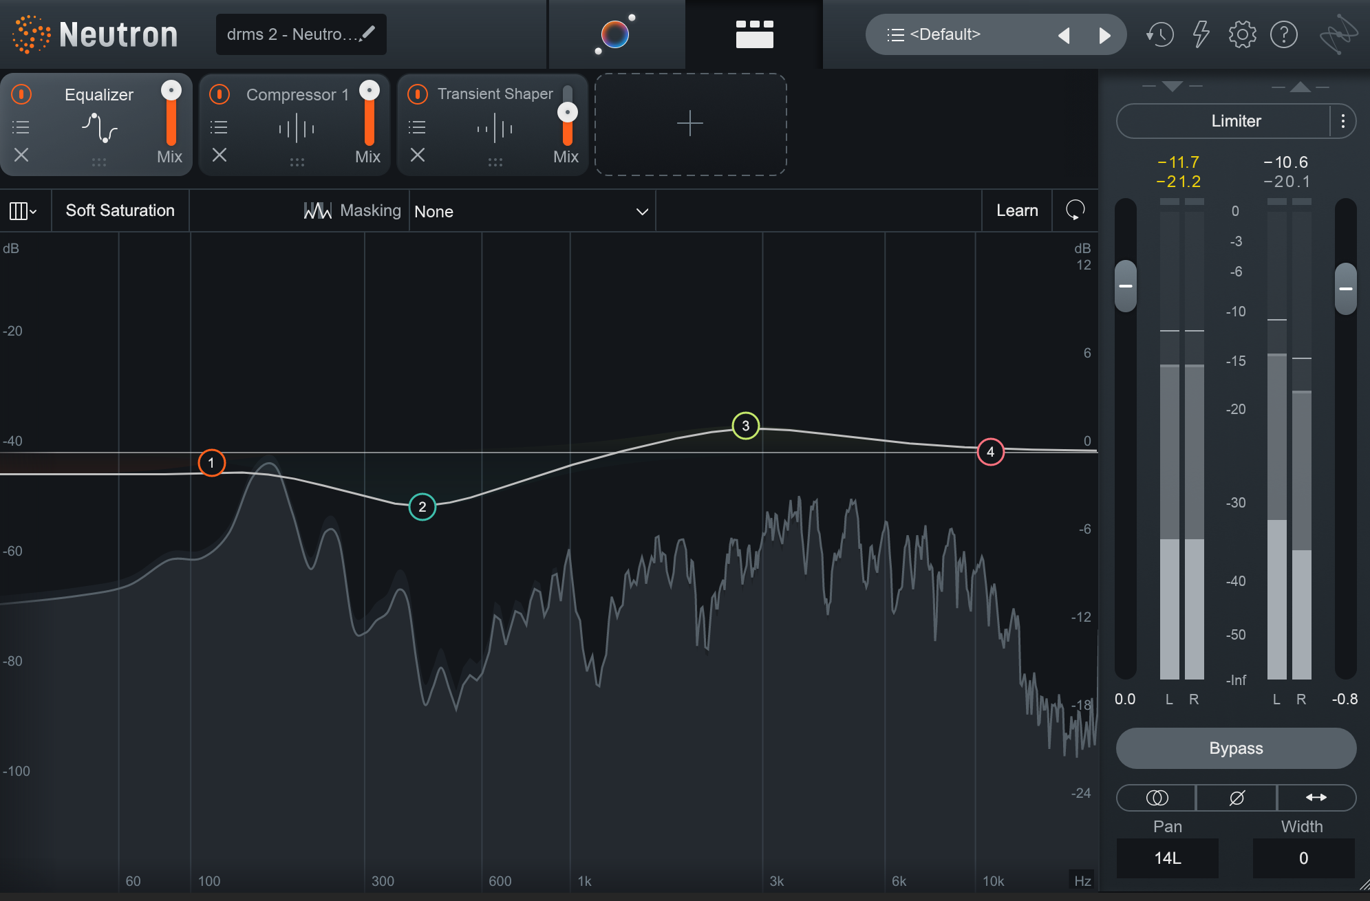The height and width of the screenshot is (901, 1370).
Task: Click the Learn button
Action: pos(1017,210)
